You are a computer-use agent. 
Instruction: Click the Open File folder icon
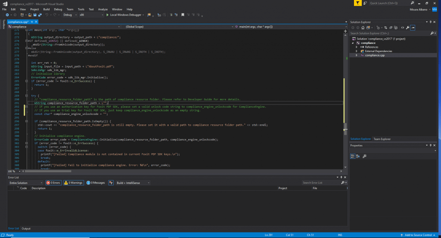(x=30, y=15)
